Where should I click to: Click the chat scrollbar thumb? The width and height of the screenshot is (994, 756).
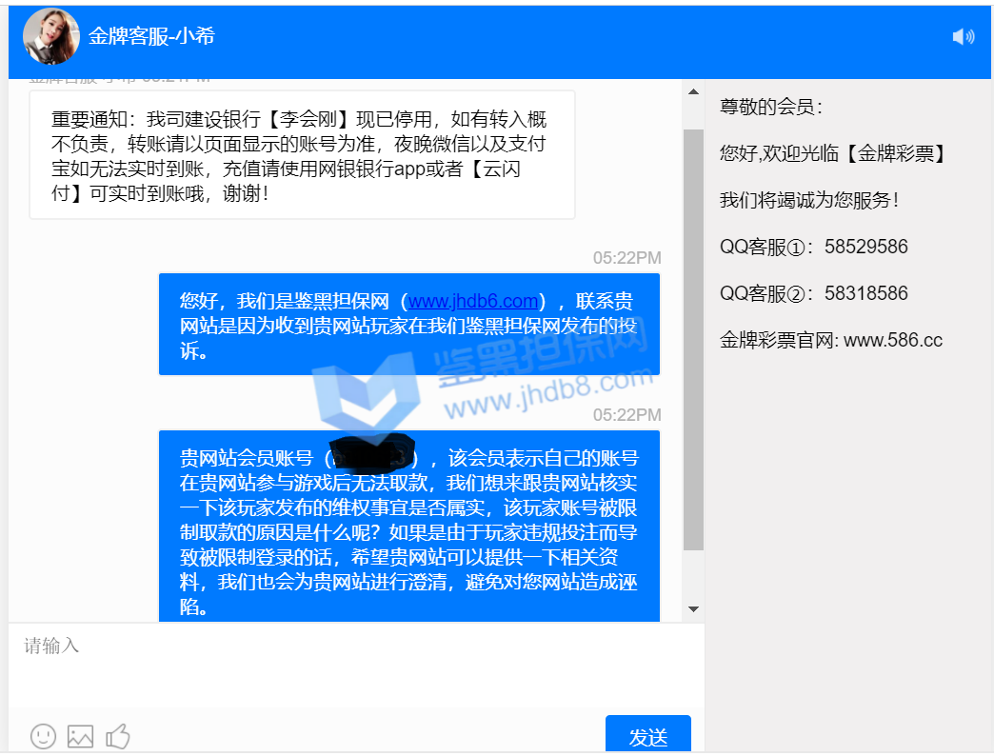click(x=693, y=338)
